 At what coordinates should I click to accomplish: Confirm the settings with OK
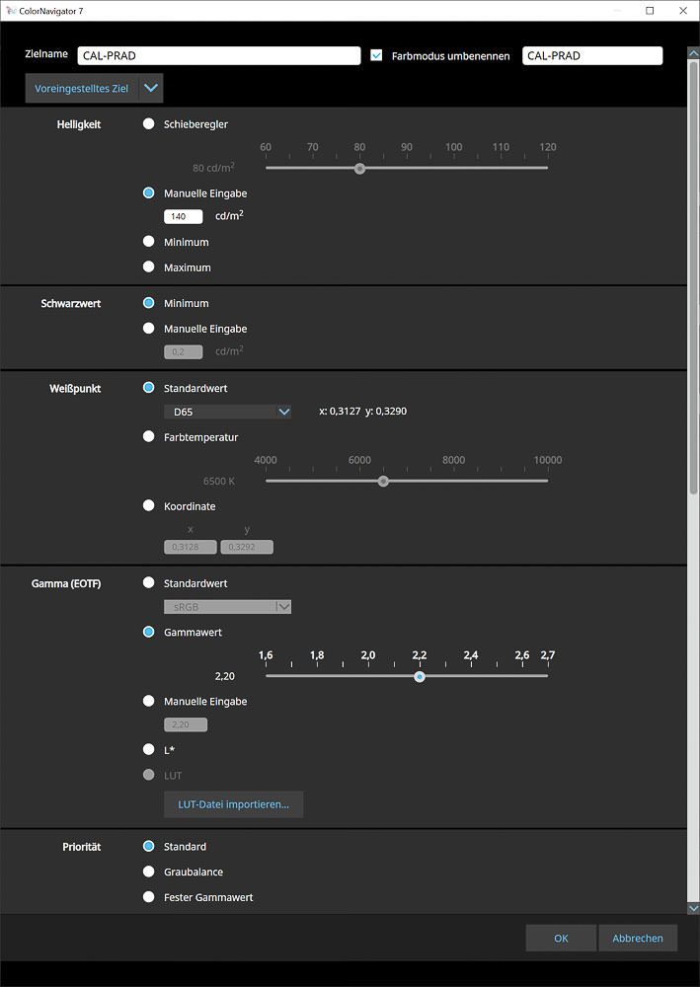pyautogui.click(x=561, y=939)
